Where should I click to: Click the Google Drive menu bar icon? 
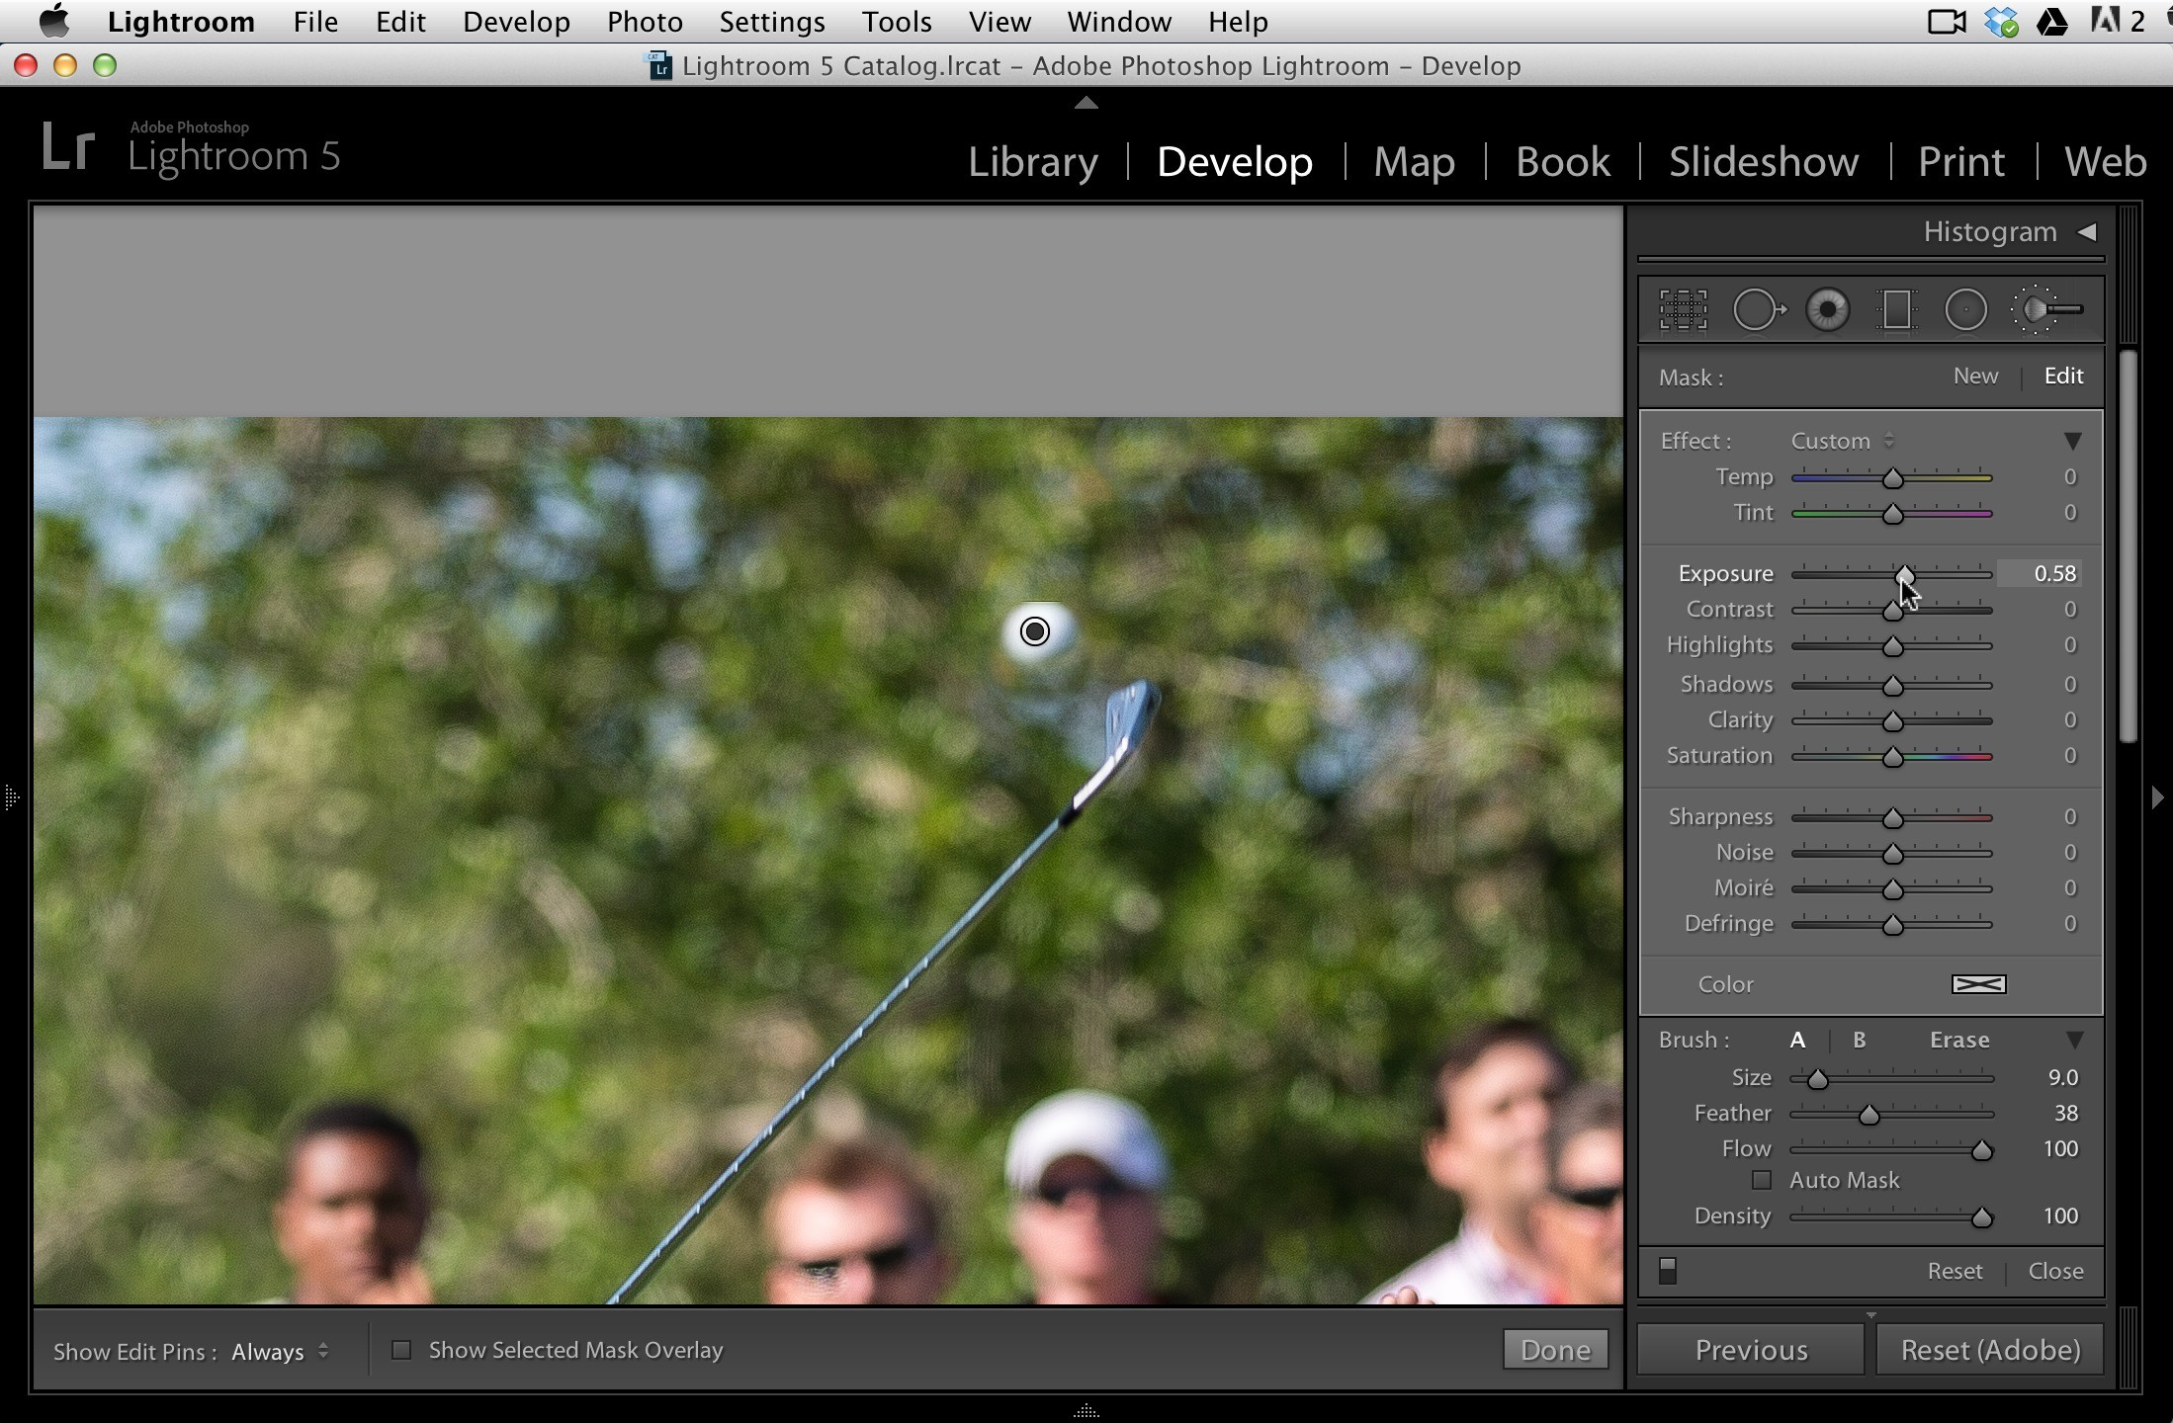(2052, 21)
